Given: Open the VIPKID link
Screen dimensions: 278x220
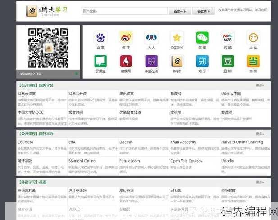Looking at the screenshot, I should (74, 209).
